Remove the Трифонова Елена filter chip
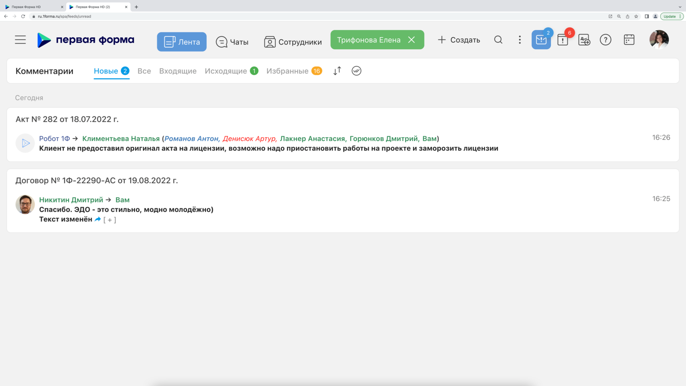This screenshot has width=686, height=386. pos(412,40)
